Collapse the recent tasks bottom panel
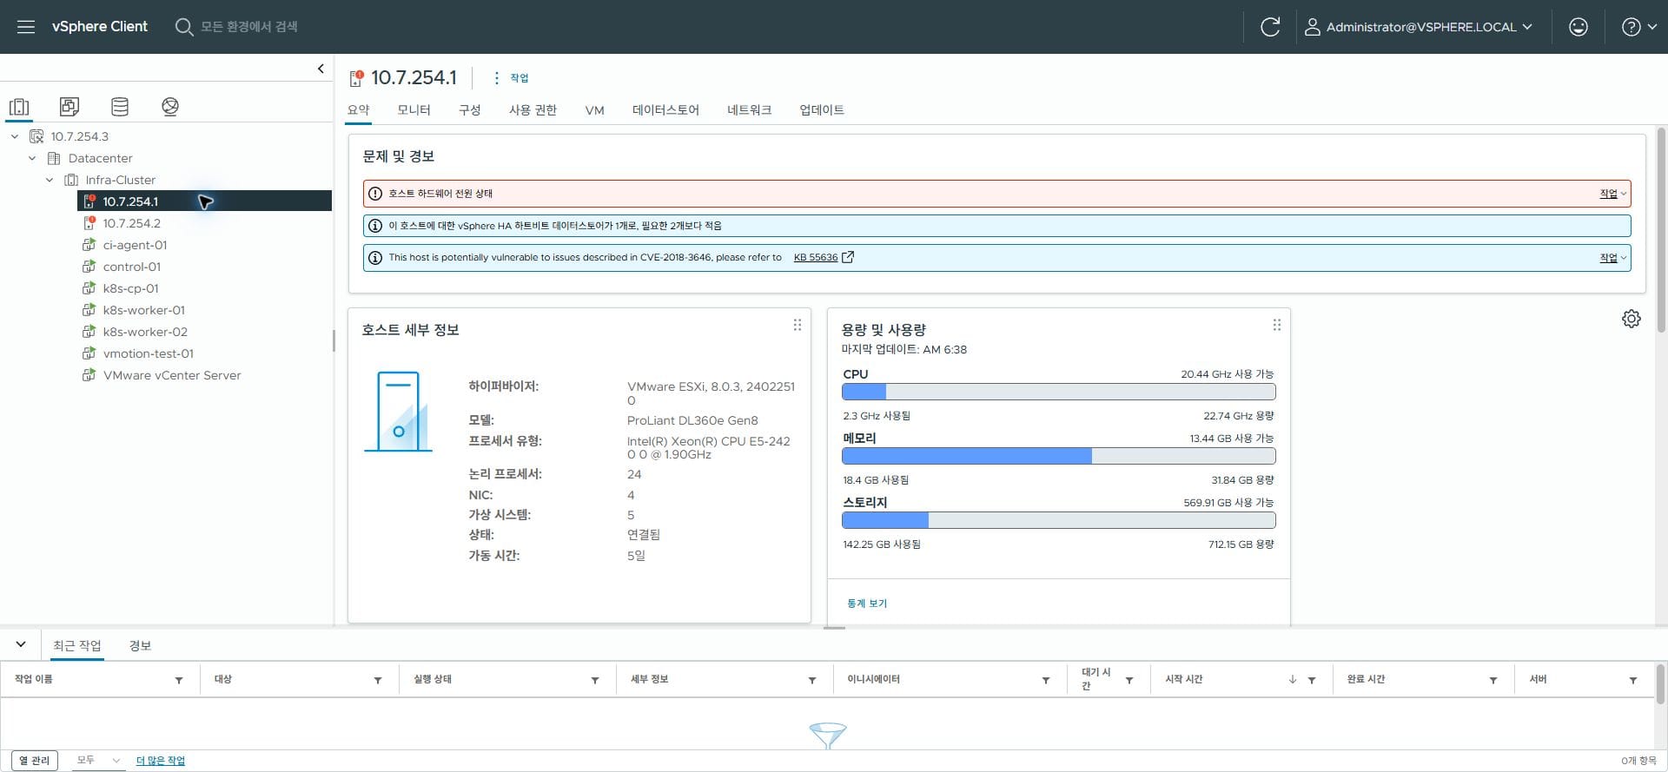Image resolution: width=1668 pixels, height=772 pixels. 21,644
